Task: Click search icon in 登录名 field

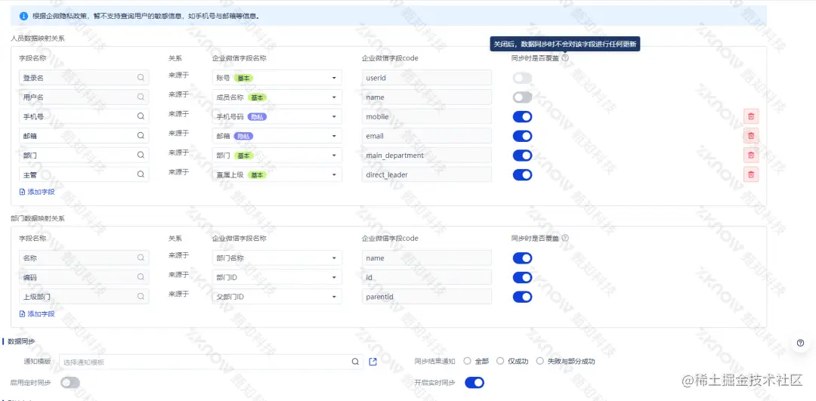Action: [x=141, y=78]
